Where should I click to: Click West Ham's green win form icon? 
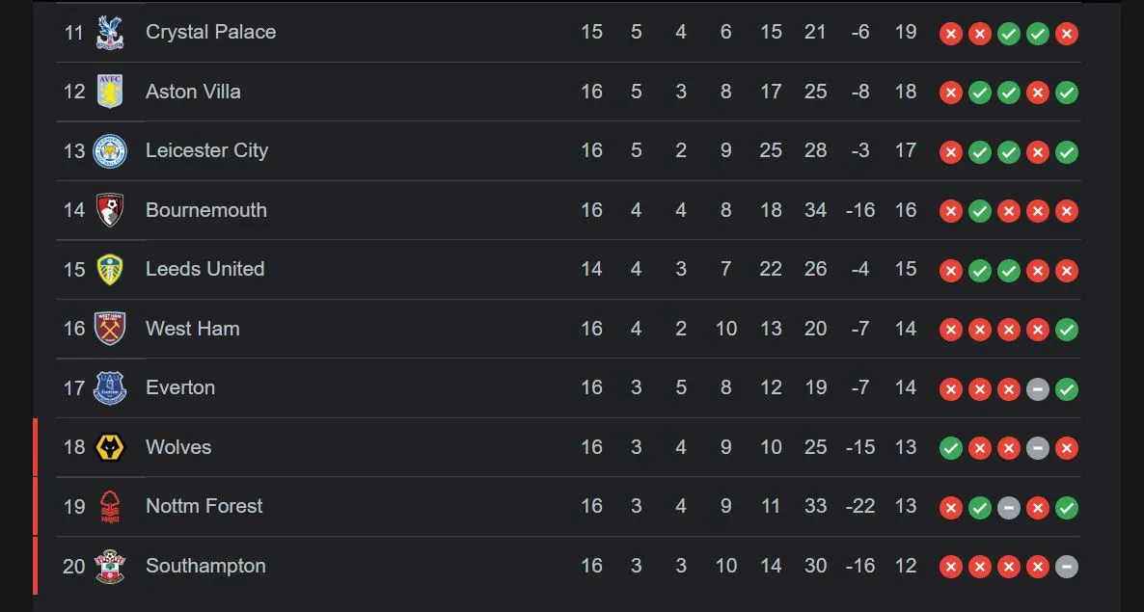point(1067,330)
